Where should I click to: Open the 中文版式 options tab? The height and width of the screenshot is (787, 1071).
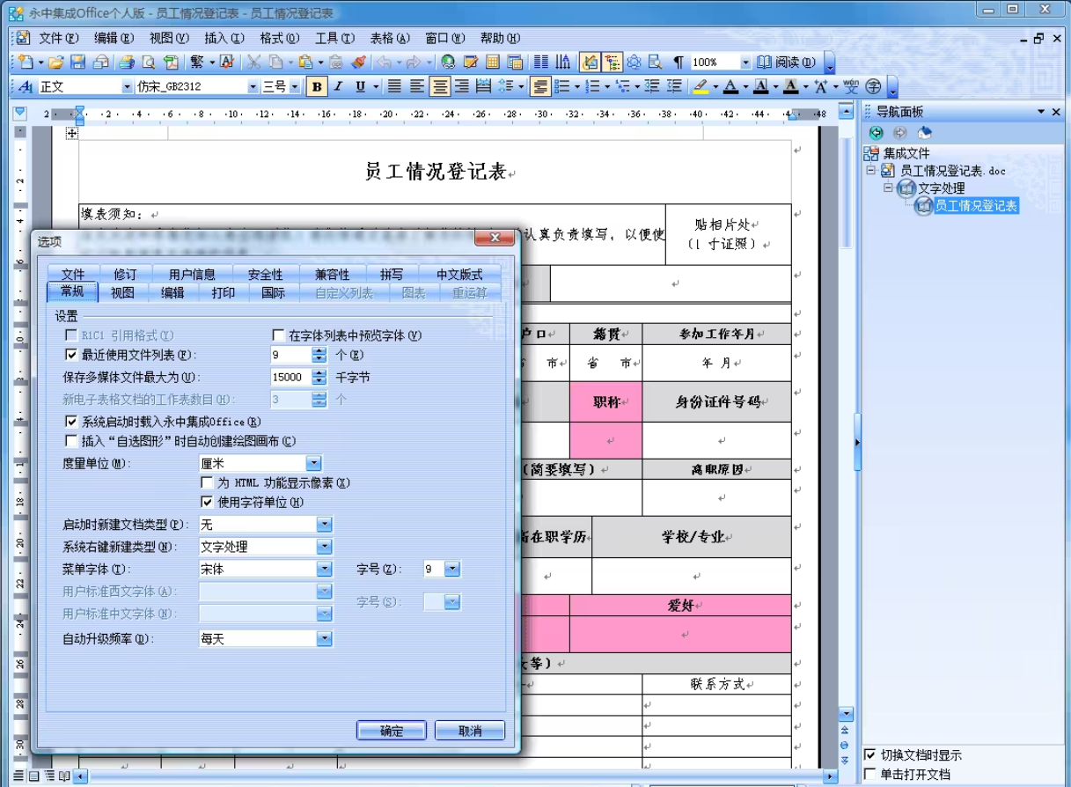click(x=459, y=275)
